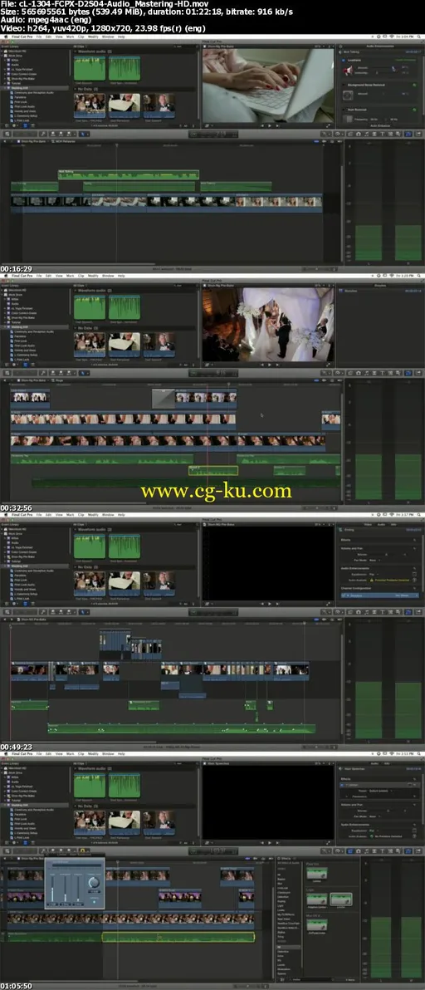
Task: Open the Modify menu in the 00:32:56 frame
Action: pyautogui.click(x=93, y=276)
